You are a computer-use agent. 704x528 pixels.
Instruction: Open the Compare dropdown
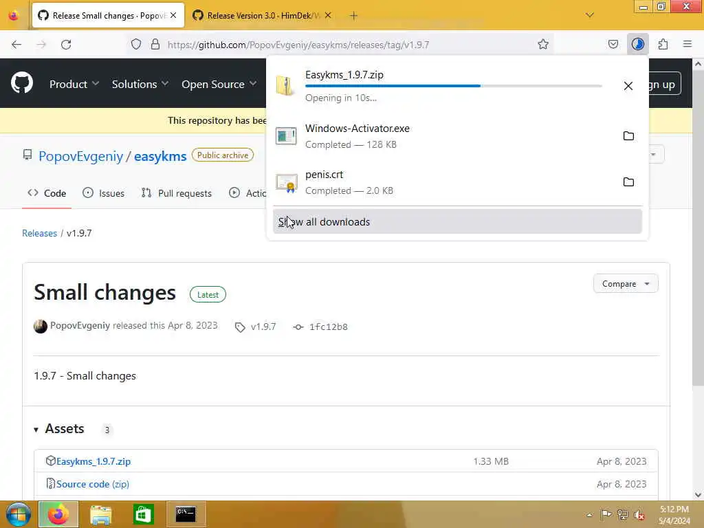[x=626, y=284]
